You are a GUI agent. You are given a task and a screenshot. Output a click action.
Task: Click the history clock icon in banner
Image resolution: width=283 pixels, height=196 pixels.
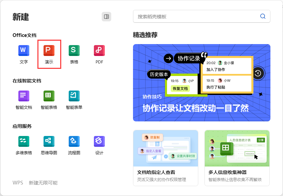coord(258,73)
